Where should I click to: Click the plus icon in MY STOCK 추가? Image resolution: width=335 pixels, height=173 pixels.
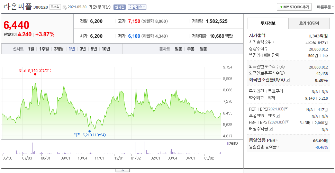point(281,7)
